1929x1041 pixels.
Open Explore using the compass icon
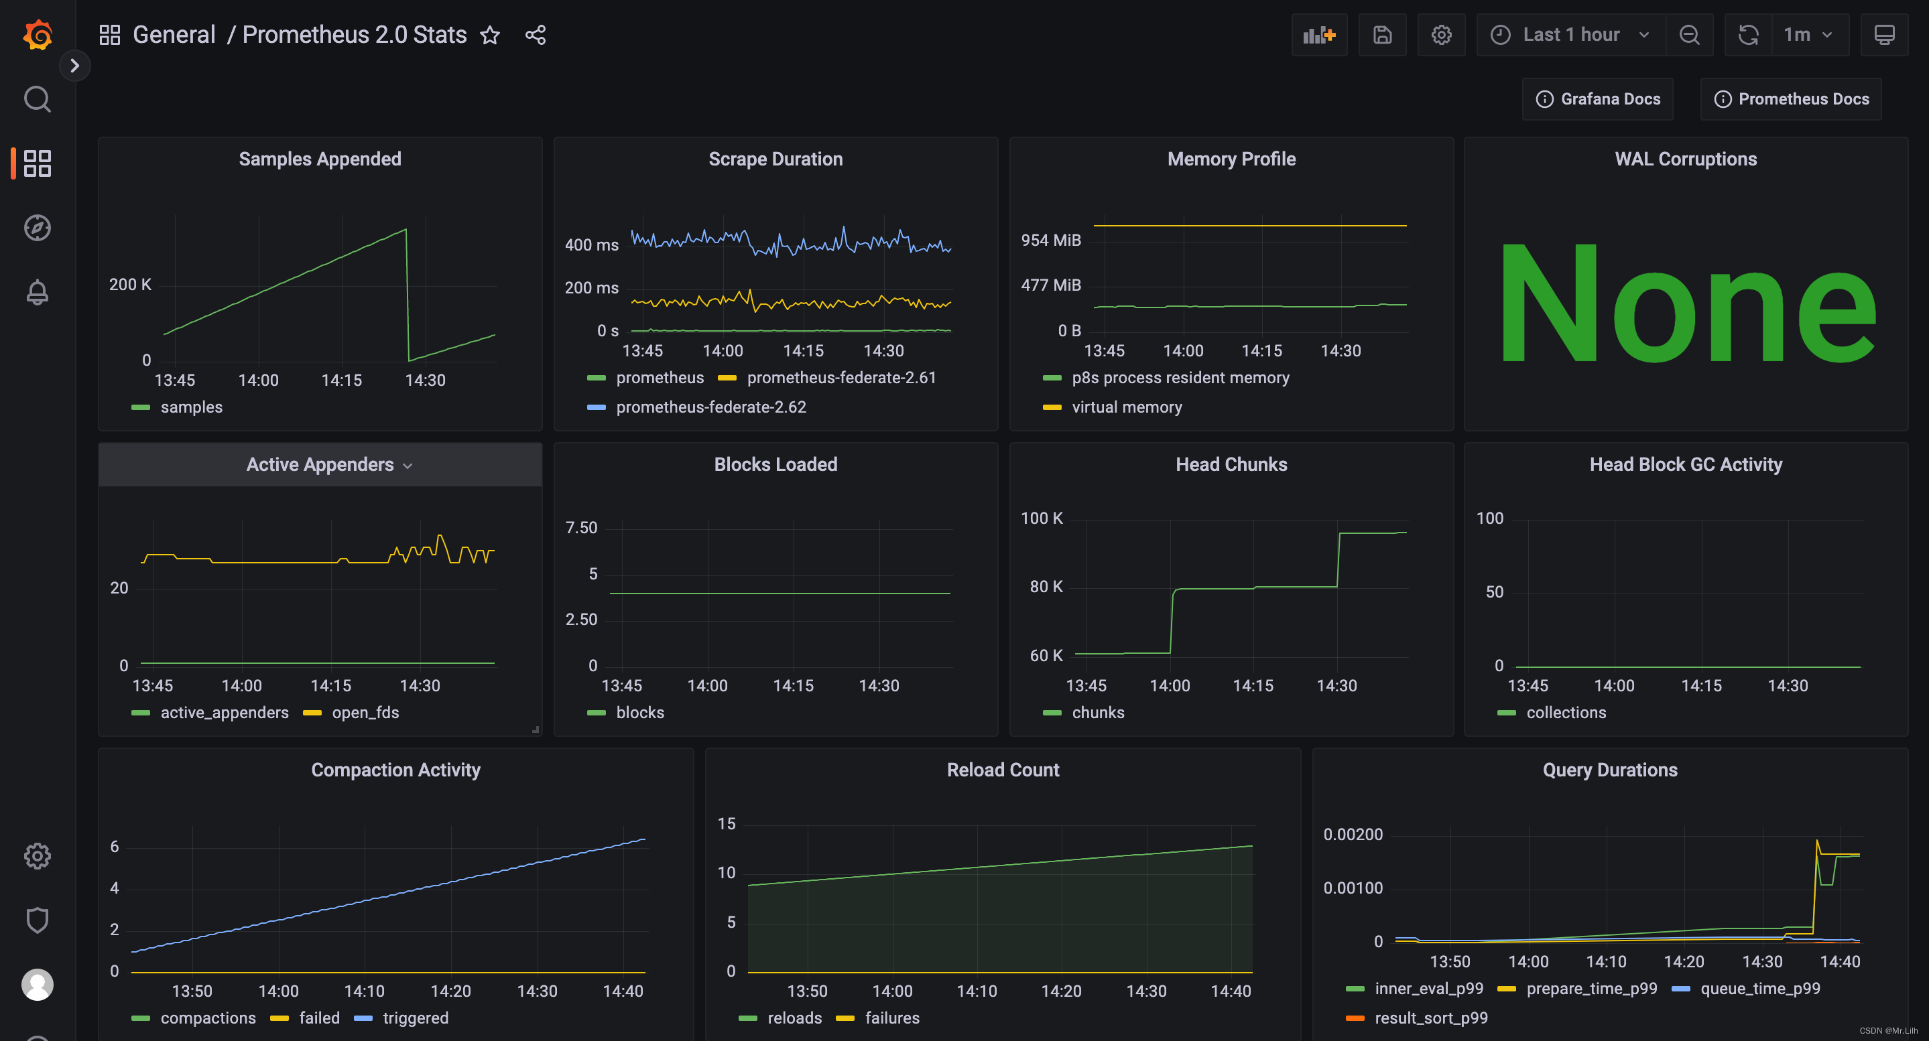tap(37, 228)
